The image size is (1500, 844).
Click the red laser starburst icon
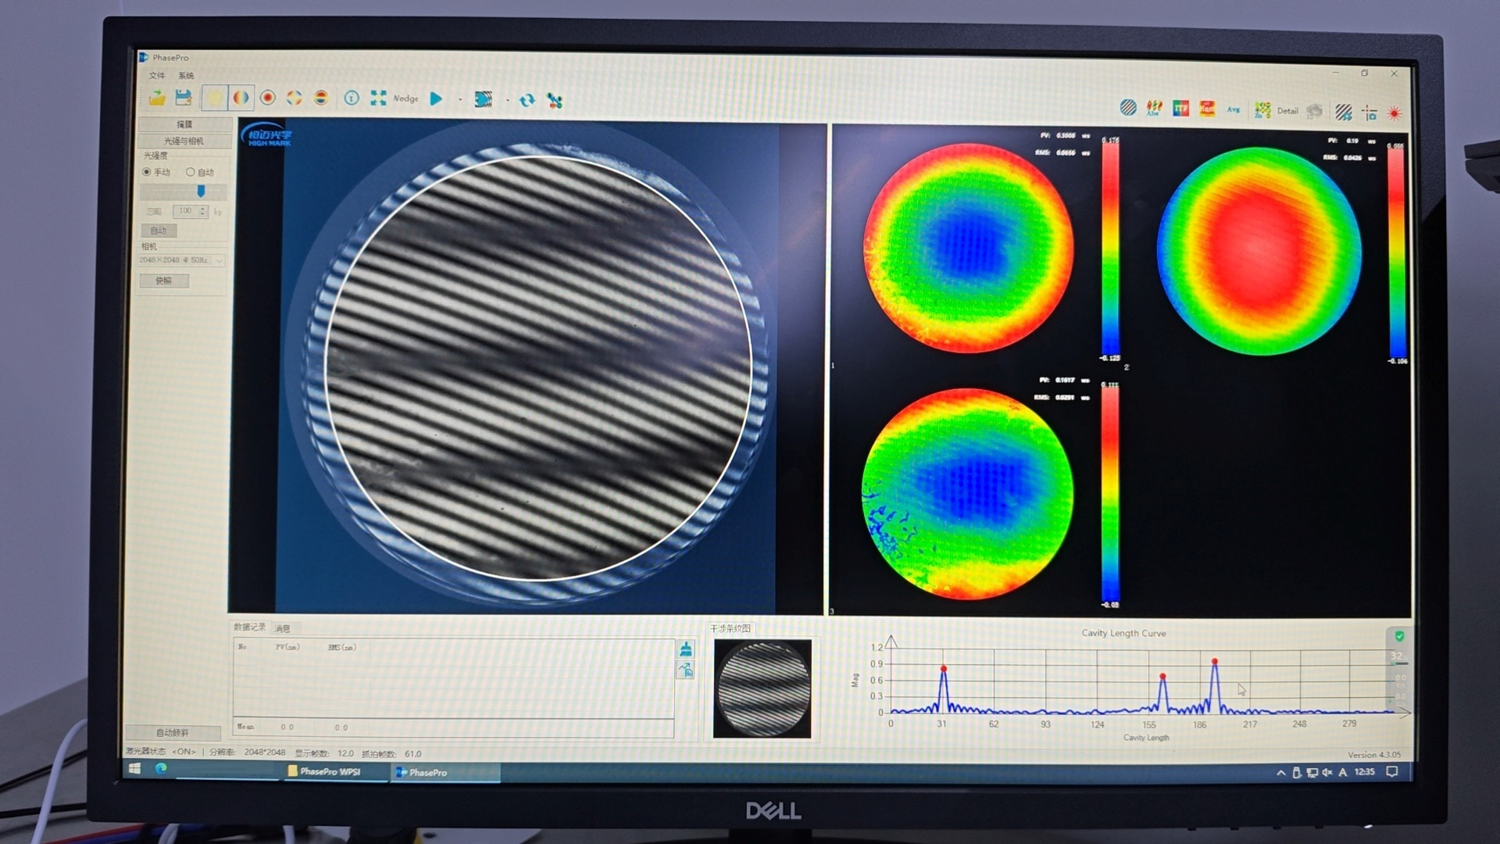tap(1395, 113)
